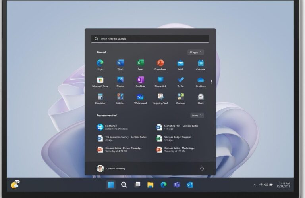Screen dimensions: 305x198
Task: Open Camille Tremblay user account menu
Action: tap(111, 169)
